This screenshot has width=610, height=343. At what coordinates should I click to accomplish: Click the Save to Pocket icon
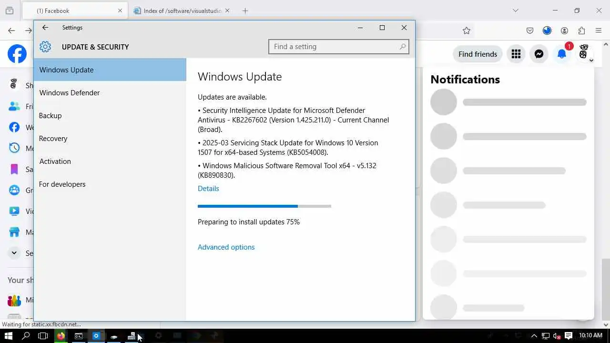pos(530,30)
